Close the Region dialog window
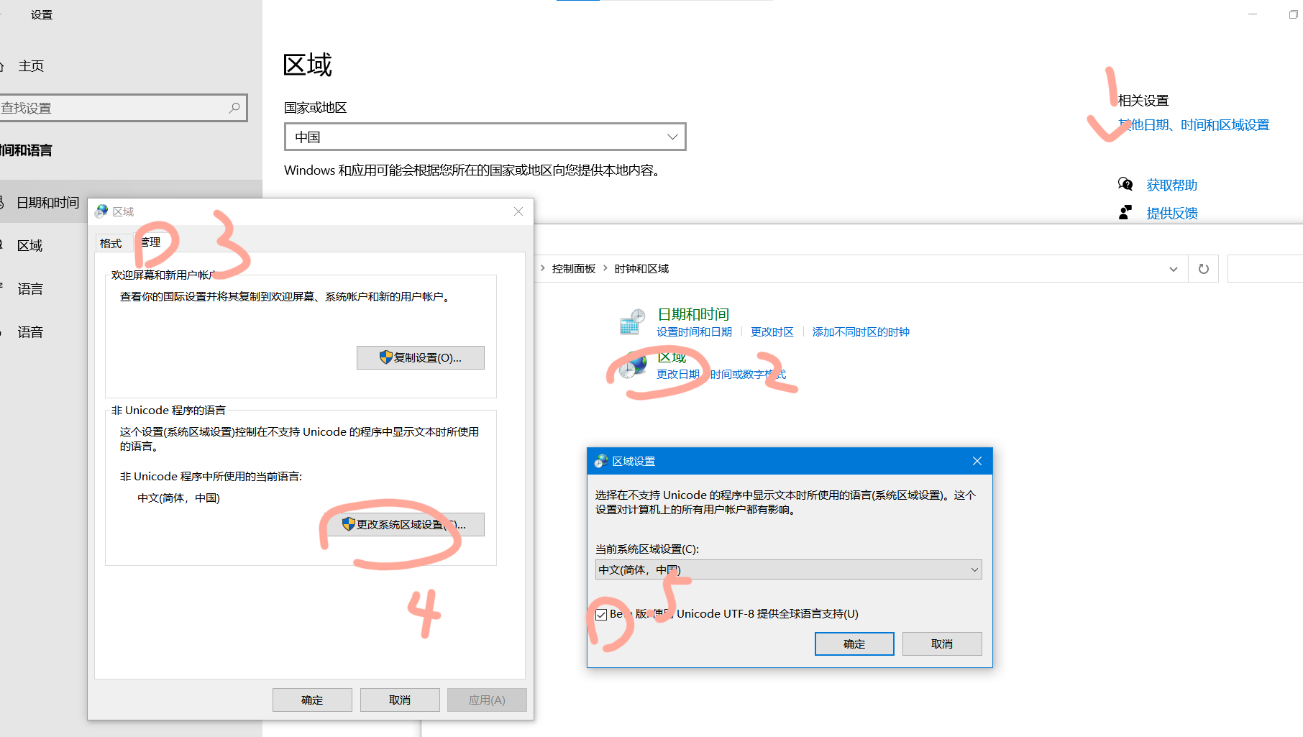Image resolution: width=1303 pixels, height=737 pixels. pos(518,211)
